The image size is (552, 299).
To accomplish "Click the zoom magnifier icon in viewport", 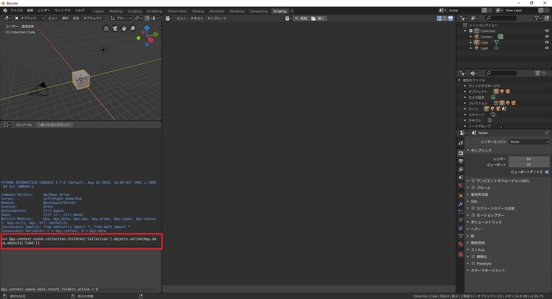I will [132, 29].
